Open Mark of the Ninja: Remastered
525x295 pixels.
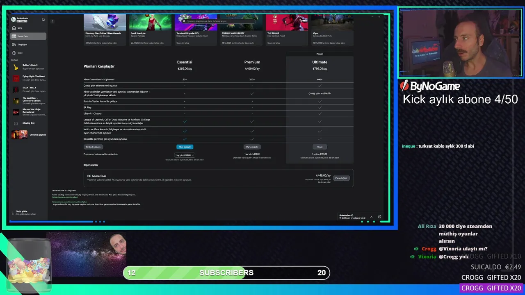coord(29,112)
